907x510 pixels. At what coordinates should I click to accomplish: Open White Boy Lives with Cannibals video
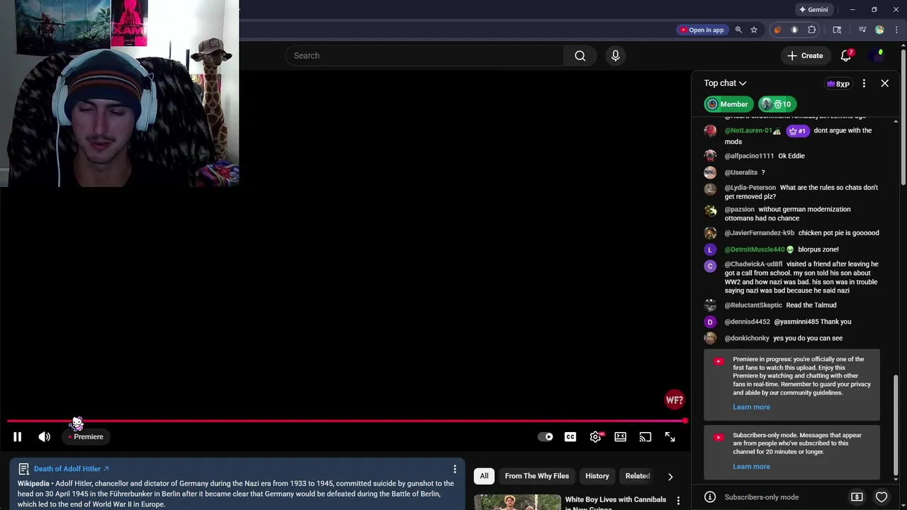pos(615,503)
